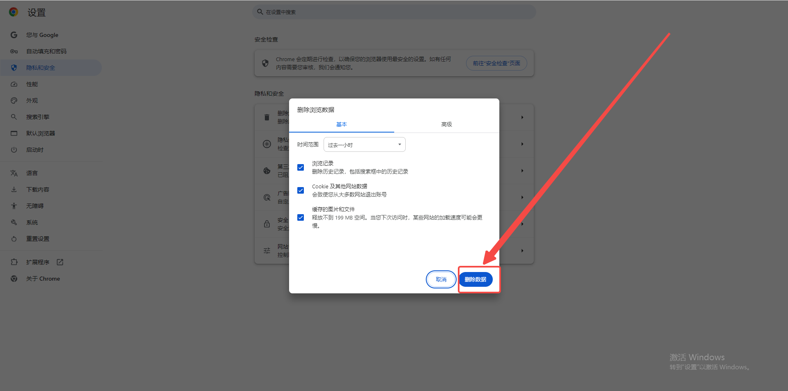This screenshot has height=391, width=788.
Task: Open 搜索引擎 settings section
Action: tap(51, 117)
